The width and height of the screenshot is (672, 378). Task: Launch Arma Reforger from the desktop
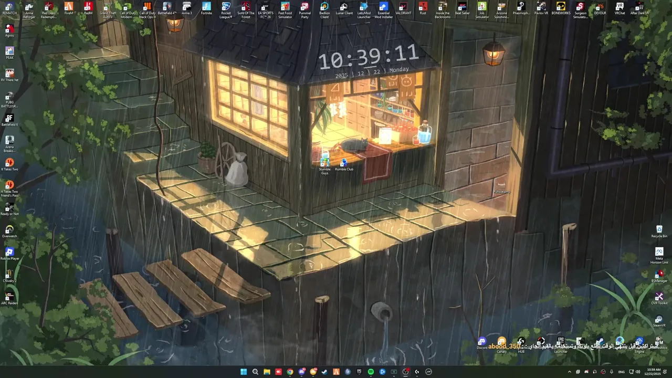point(29,10)
